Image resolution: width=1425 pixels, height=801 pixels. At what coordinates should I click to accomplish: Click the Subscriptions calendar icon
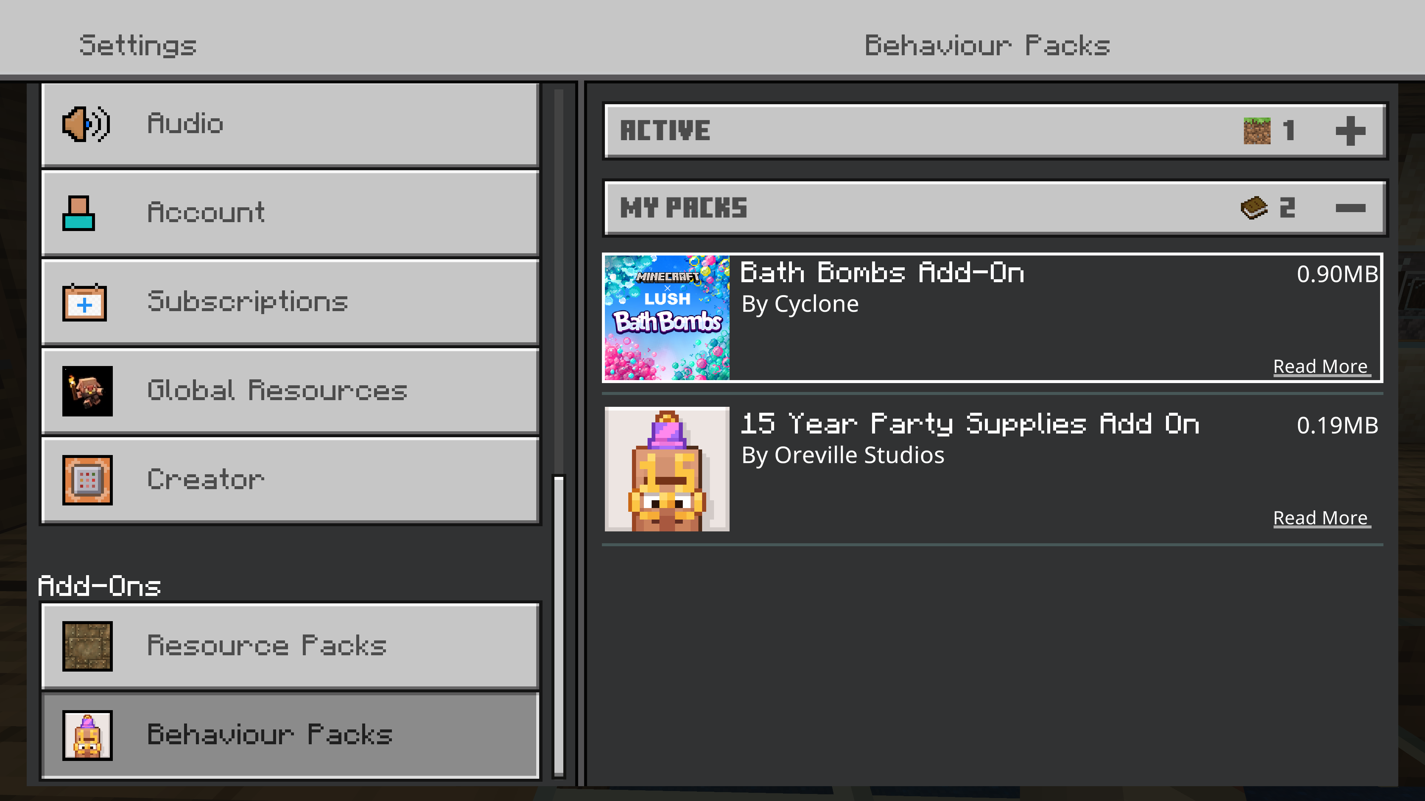click(x=85, y=302)
